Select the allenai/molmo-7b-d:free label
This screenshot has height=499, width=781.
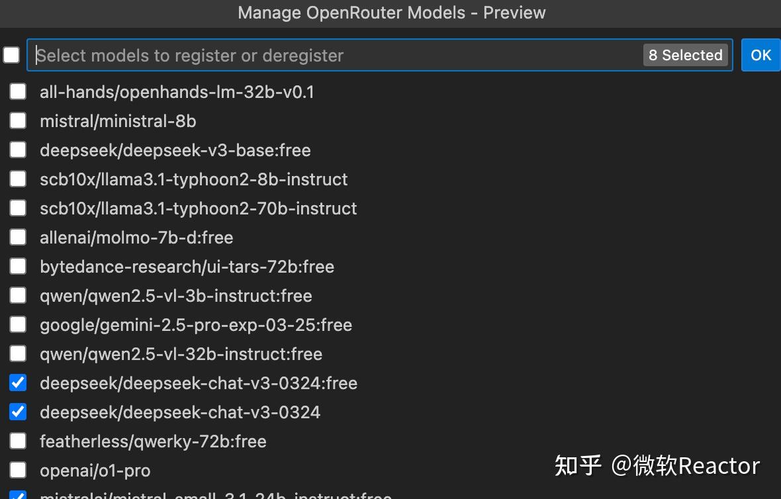tap(136, 238)
